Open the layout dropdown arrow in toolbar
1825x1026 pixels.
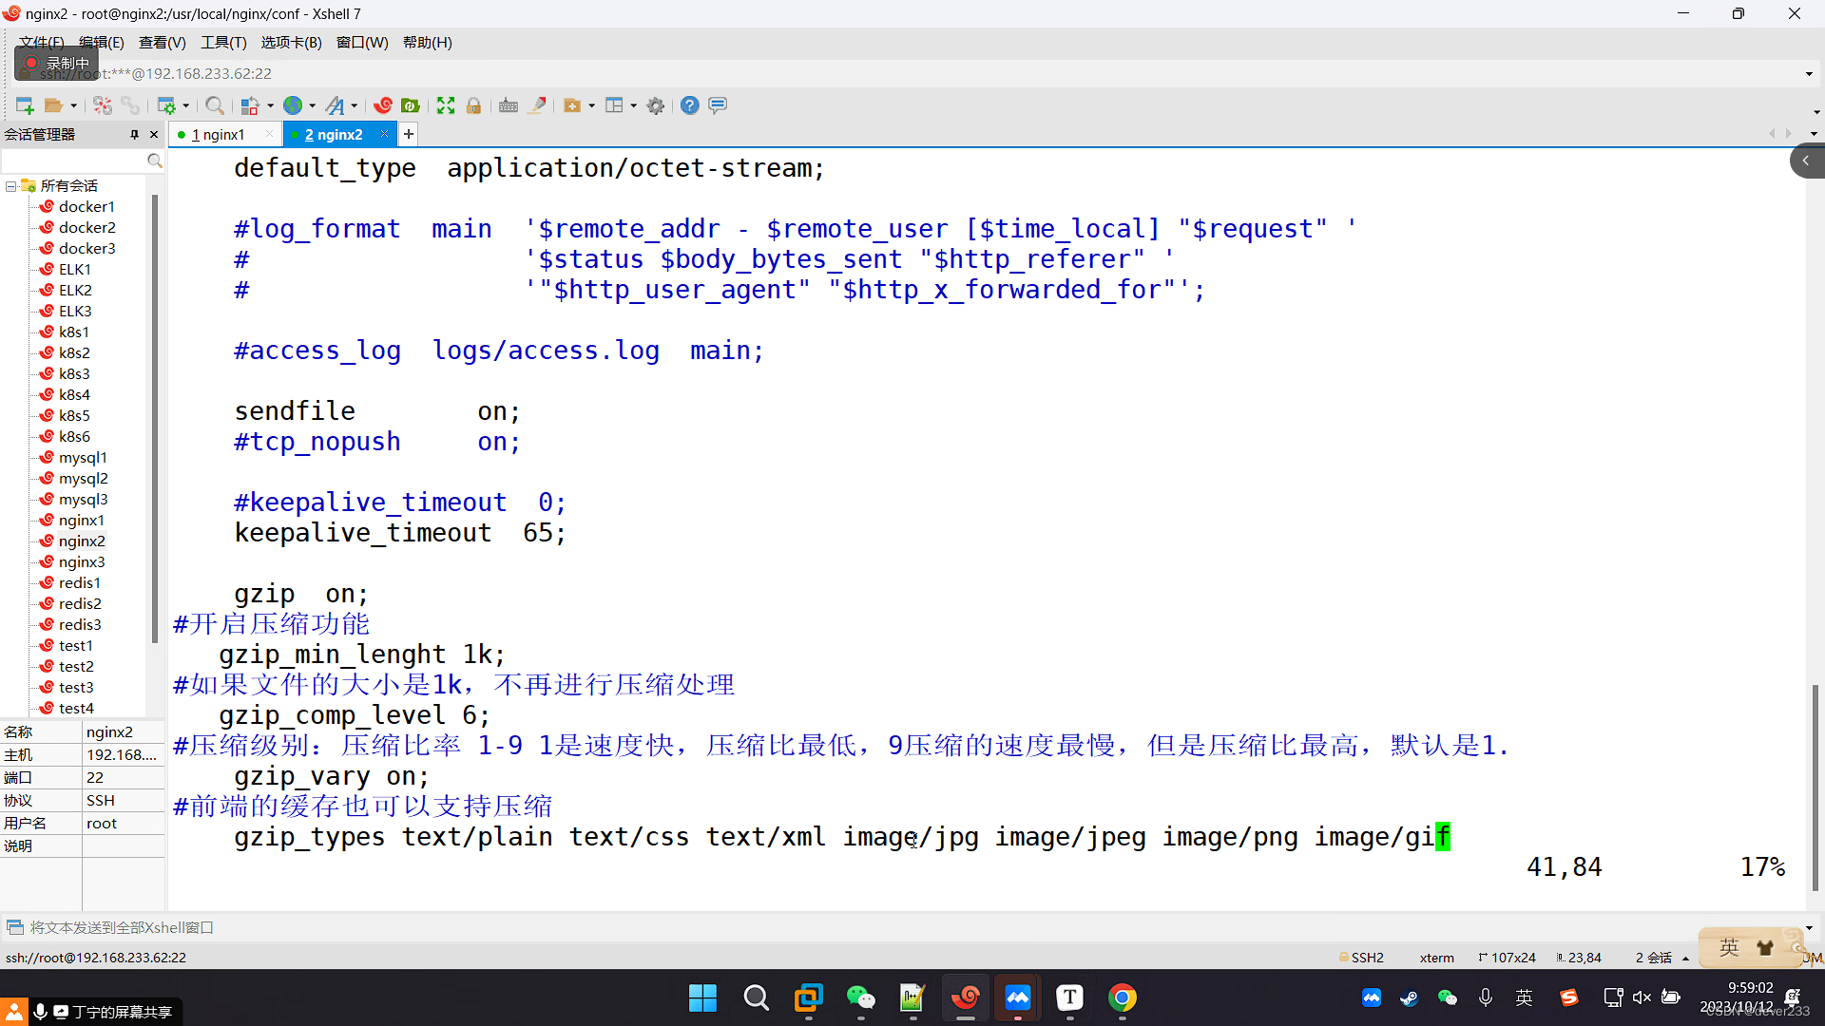pyautogui.click(x=633, y=105)
